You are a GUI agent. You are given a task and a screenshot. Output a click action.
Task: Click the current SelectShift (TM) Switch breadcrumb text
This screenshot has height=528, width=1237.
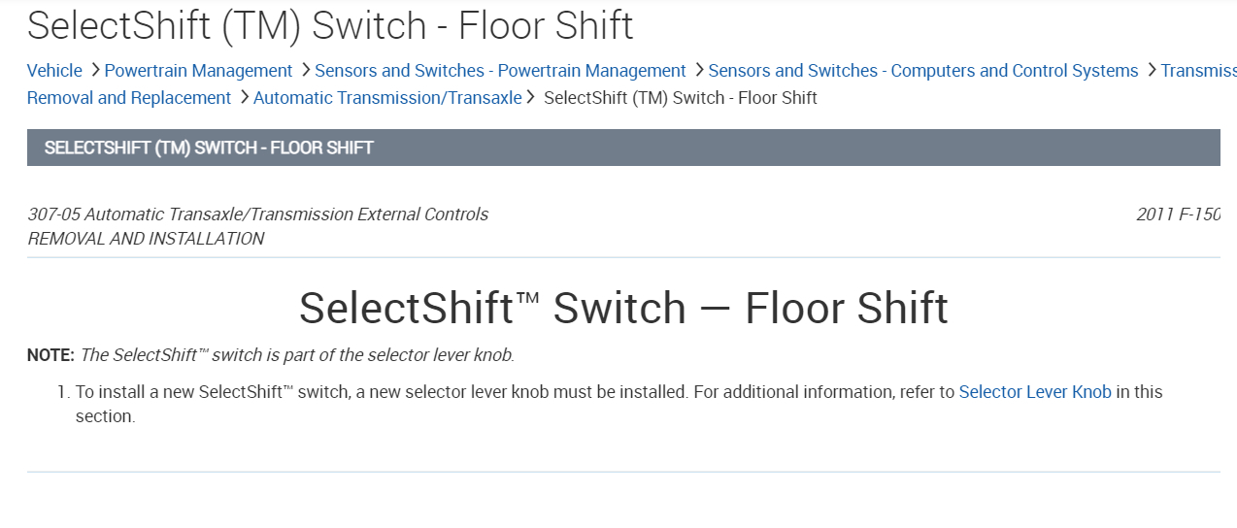(681, 98)
